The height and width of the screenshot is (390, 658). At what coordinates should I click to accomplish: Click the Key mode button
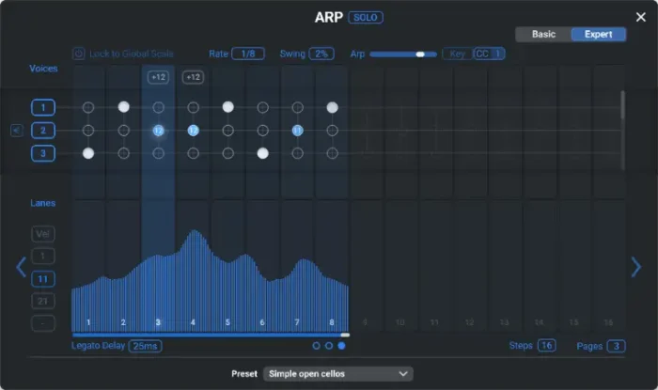[x=458, y=54]
